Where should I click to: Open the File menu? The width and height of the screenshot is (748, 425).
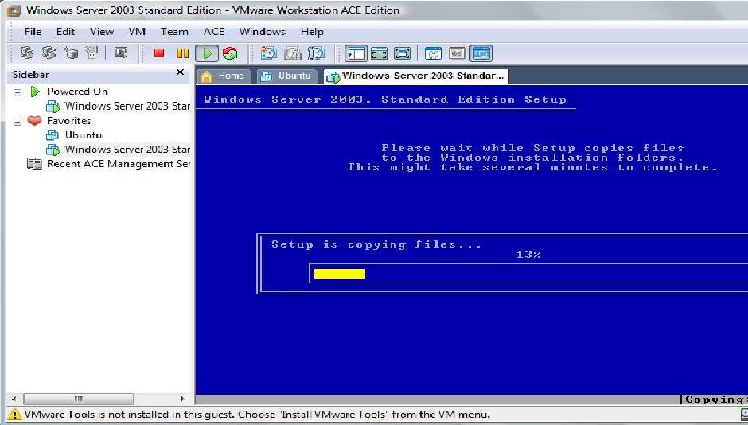click(x=33, y=32)
